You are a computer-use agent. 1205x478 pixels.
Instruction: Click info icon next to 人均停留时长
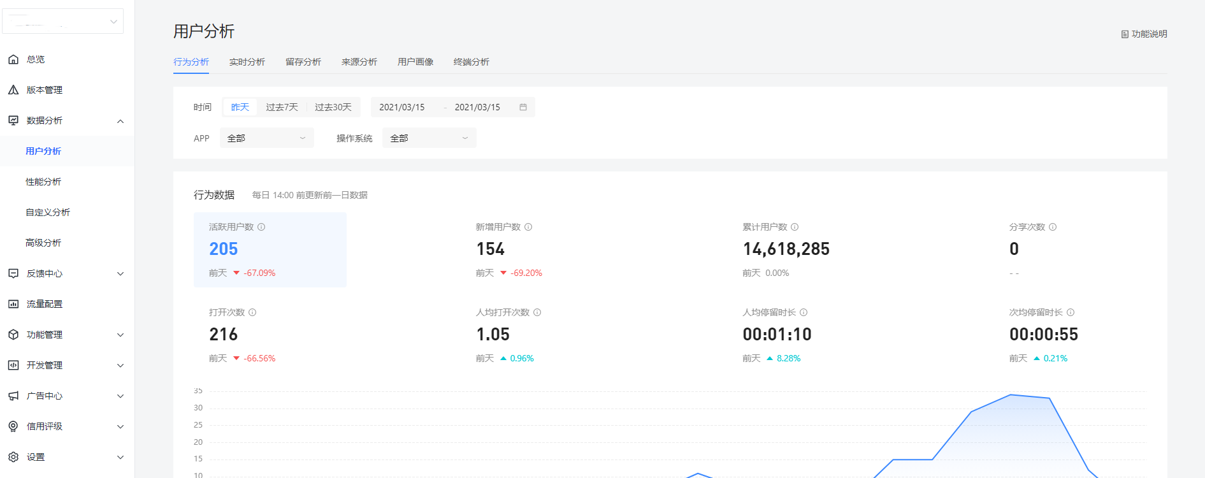(804, 312)
